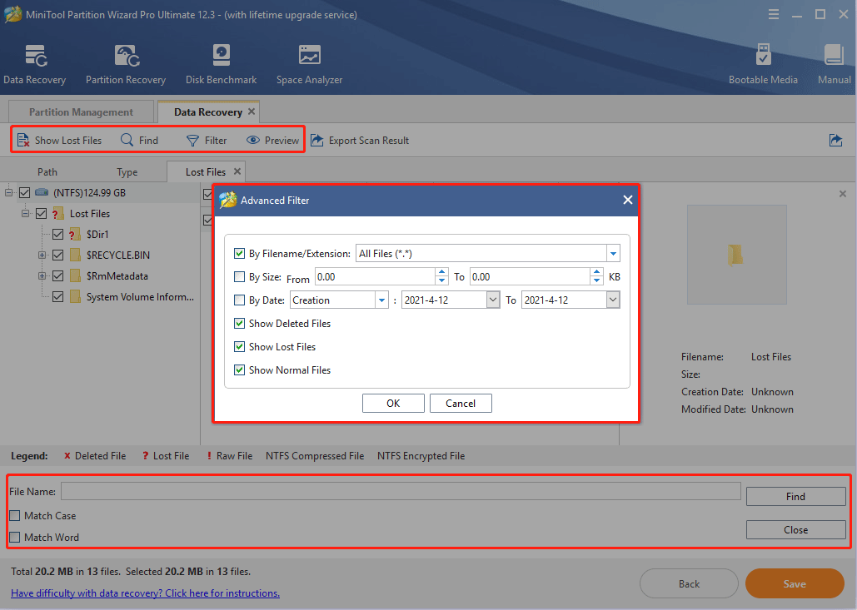Uncheck the System Volume Inform... checkbox
The height and width of the screenshot is (610, 857).
[x=58, y=296]
